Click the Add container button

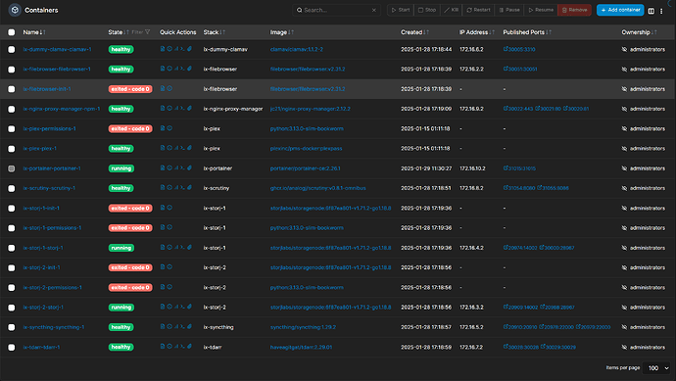[620, 10]
